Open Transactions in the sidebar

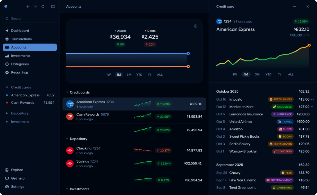coord(21,39)
